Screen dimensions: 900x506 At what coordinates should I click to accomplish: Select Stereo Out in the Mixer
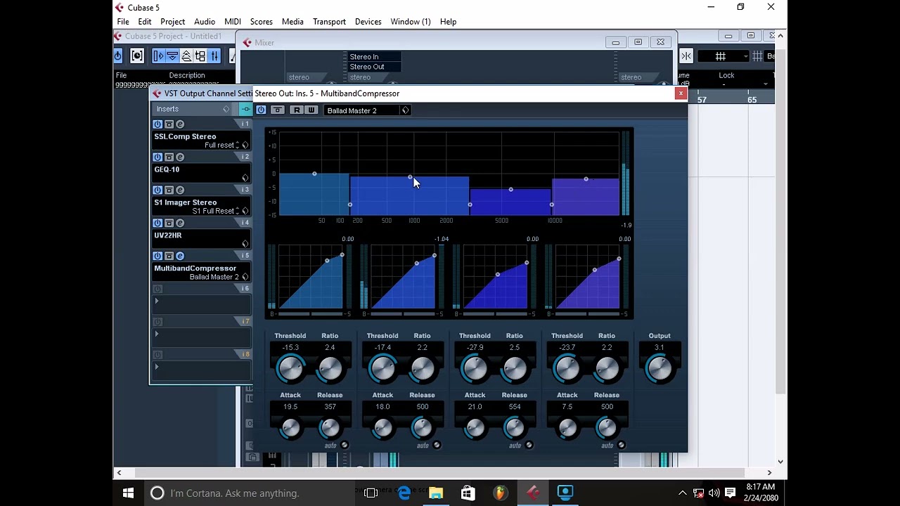point(374,67)
